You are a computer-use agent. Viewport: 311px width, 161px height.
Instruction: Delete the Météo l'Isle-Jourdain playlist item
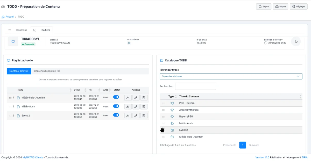(144, 98)
